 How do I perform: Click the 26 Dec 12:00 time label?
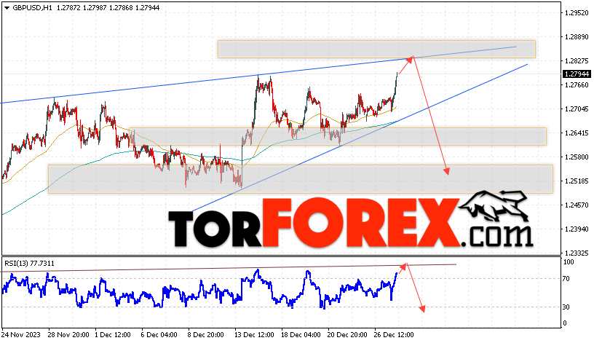[x=394, y=335]
